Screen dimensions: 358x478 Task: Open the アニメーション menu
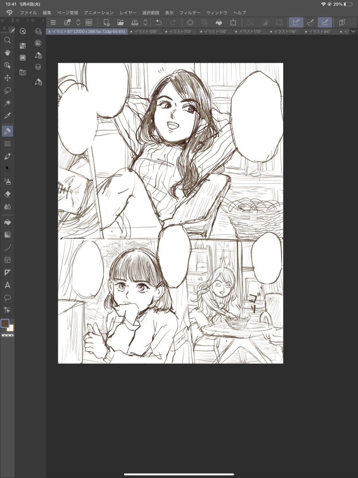click(x=98, y=13)
